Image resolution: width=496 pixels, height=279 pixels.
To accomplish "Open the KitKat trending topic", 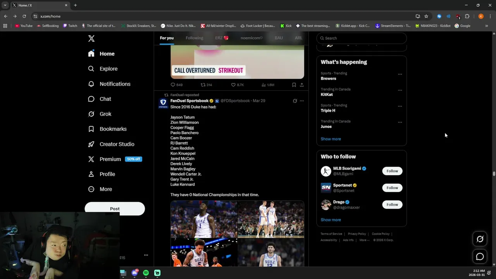I will pos(327,95).
